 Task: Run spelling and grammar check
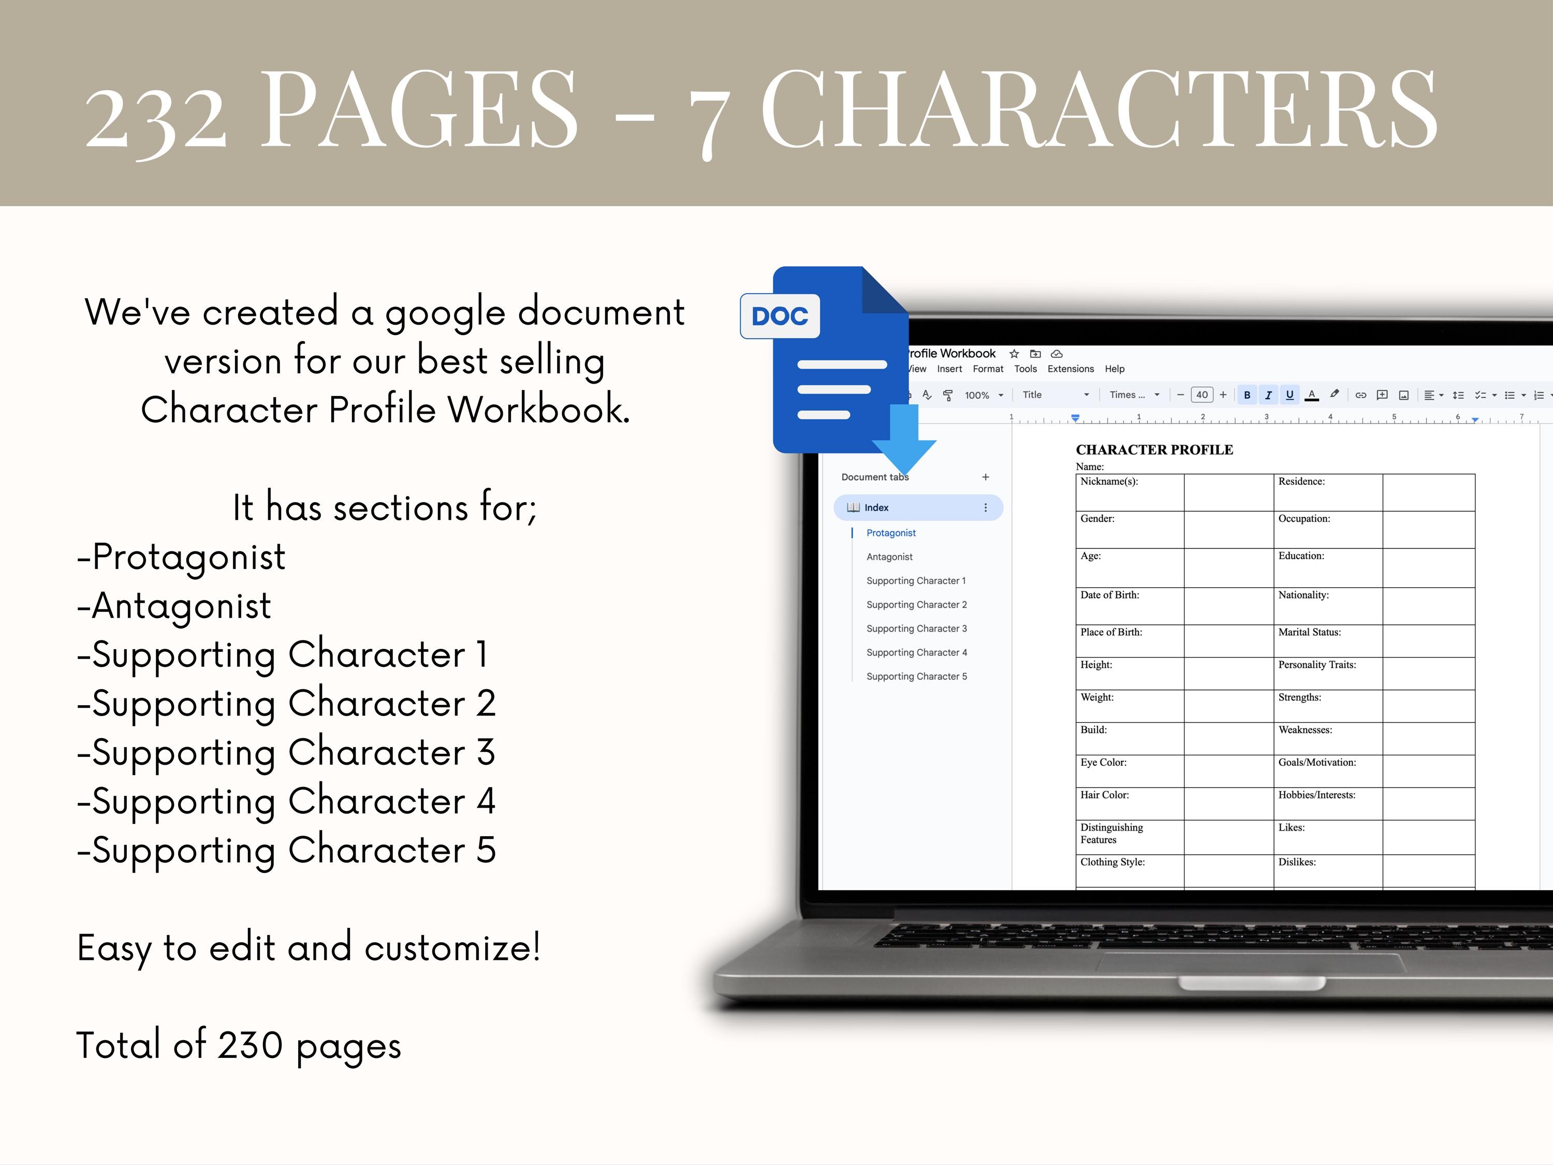pyautogui.click(x=927, y=395)
